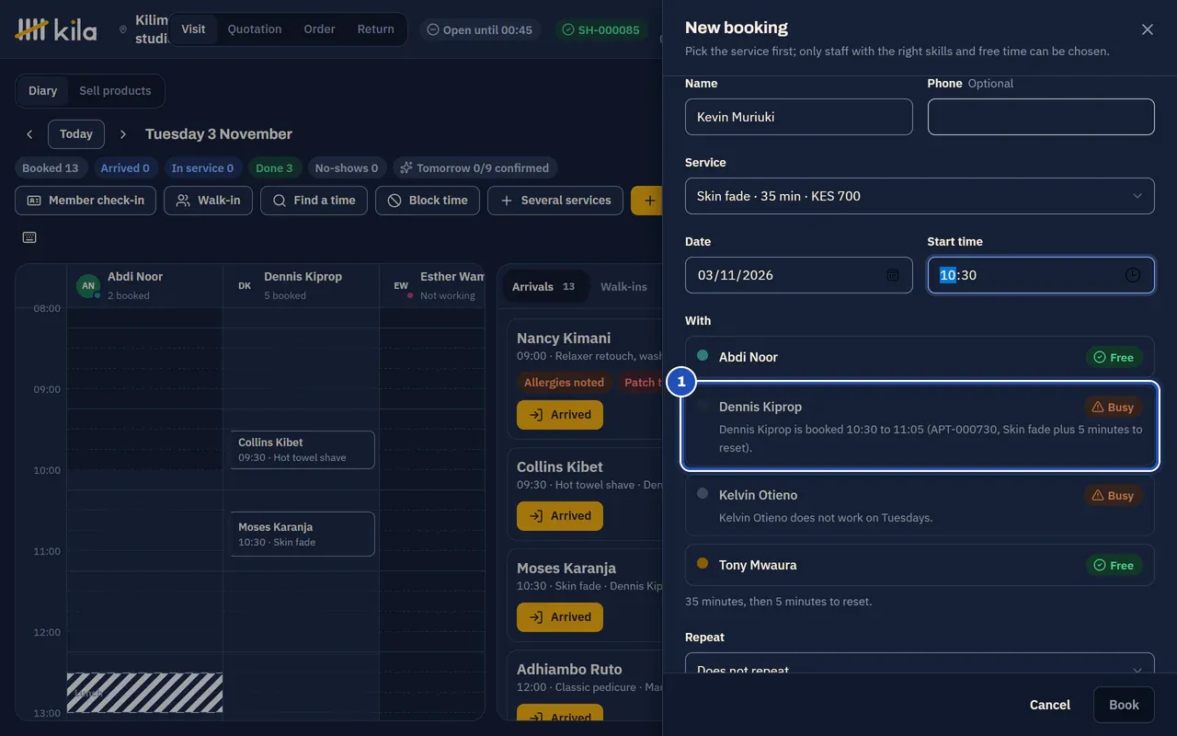The width and height of the screenshot is (1177, 736).
Task: Click the empty Phone input field
Action: tap(1041, 117)
